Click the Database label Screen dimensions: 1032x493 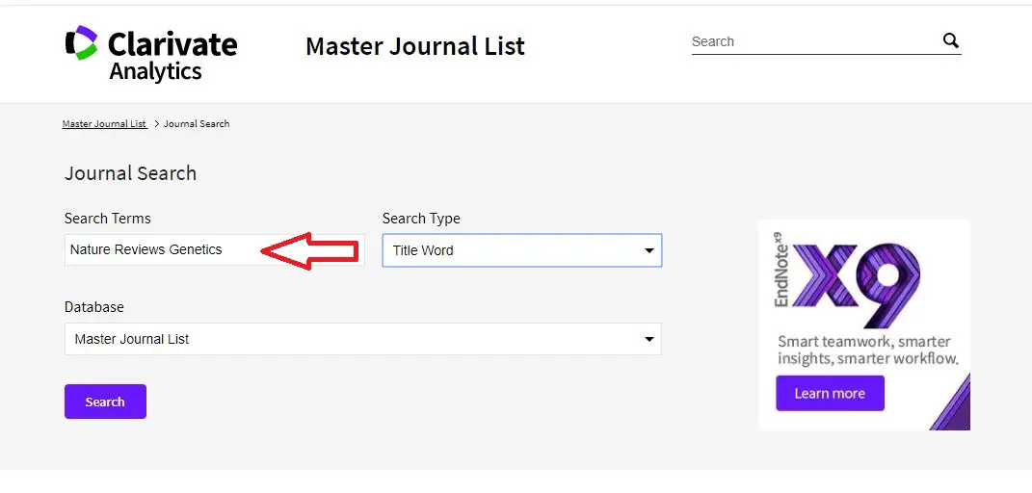pyautogui.click(x=94, y=307)
